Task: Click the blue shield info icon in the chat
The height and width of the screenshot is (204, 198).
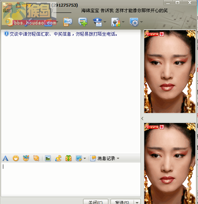Action: 6,34
